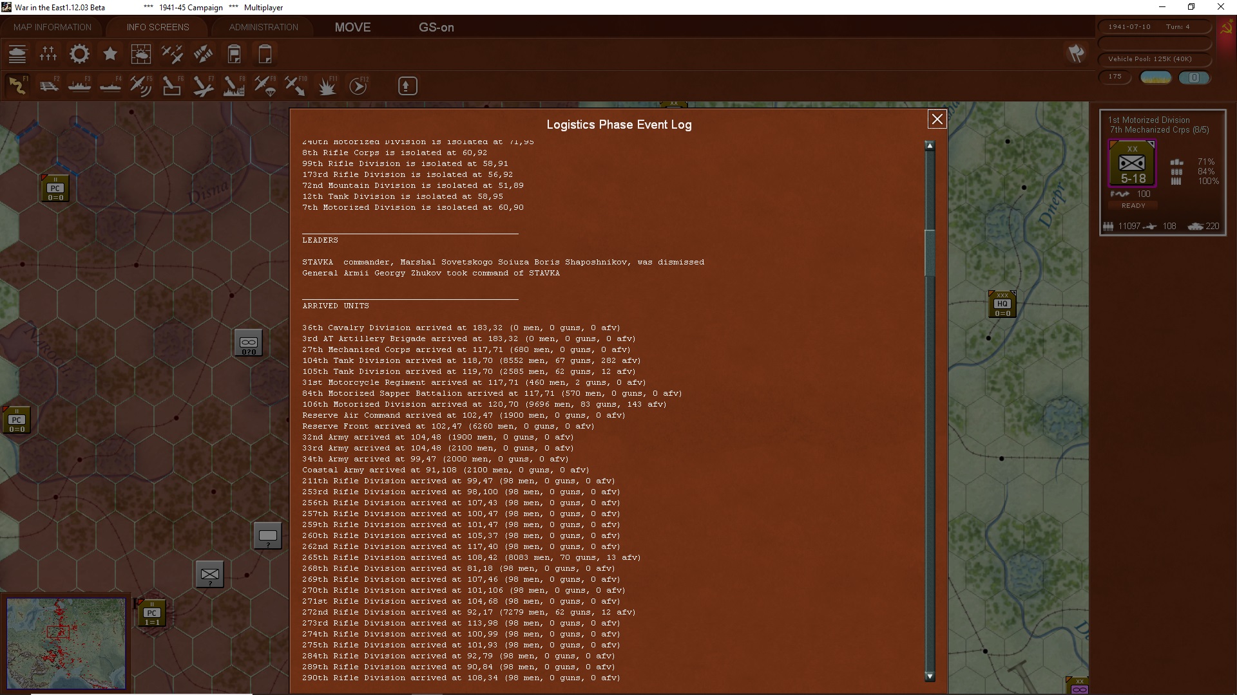Click the ARRIVED UNITS section header
The width and height of the screenshot is (1237, 695).
click(x=336, y=306)
